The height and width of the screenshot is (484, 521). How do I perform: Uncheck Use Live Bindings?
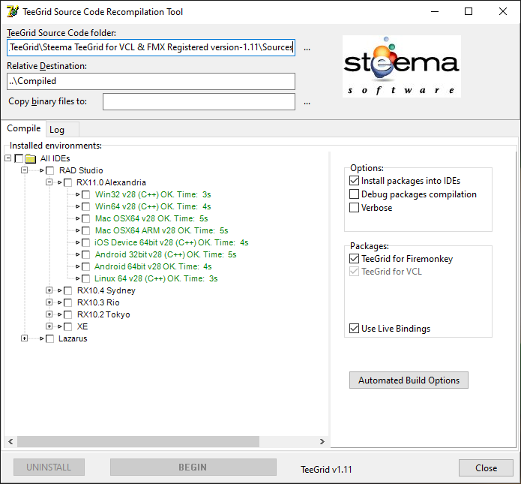click(x=354, y=329)
